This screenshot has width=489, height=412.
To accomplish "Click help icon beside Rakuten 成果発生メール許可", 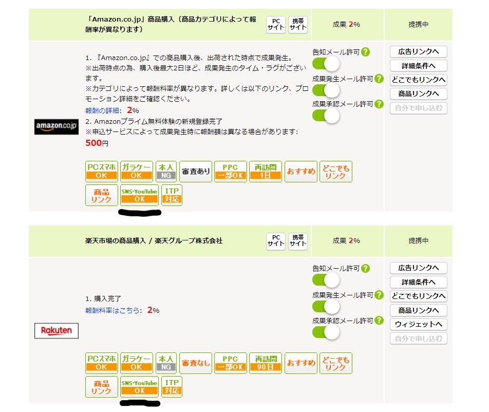I will point(379,295).
